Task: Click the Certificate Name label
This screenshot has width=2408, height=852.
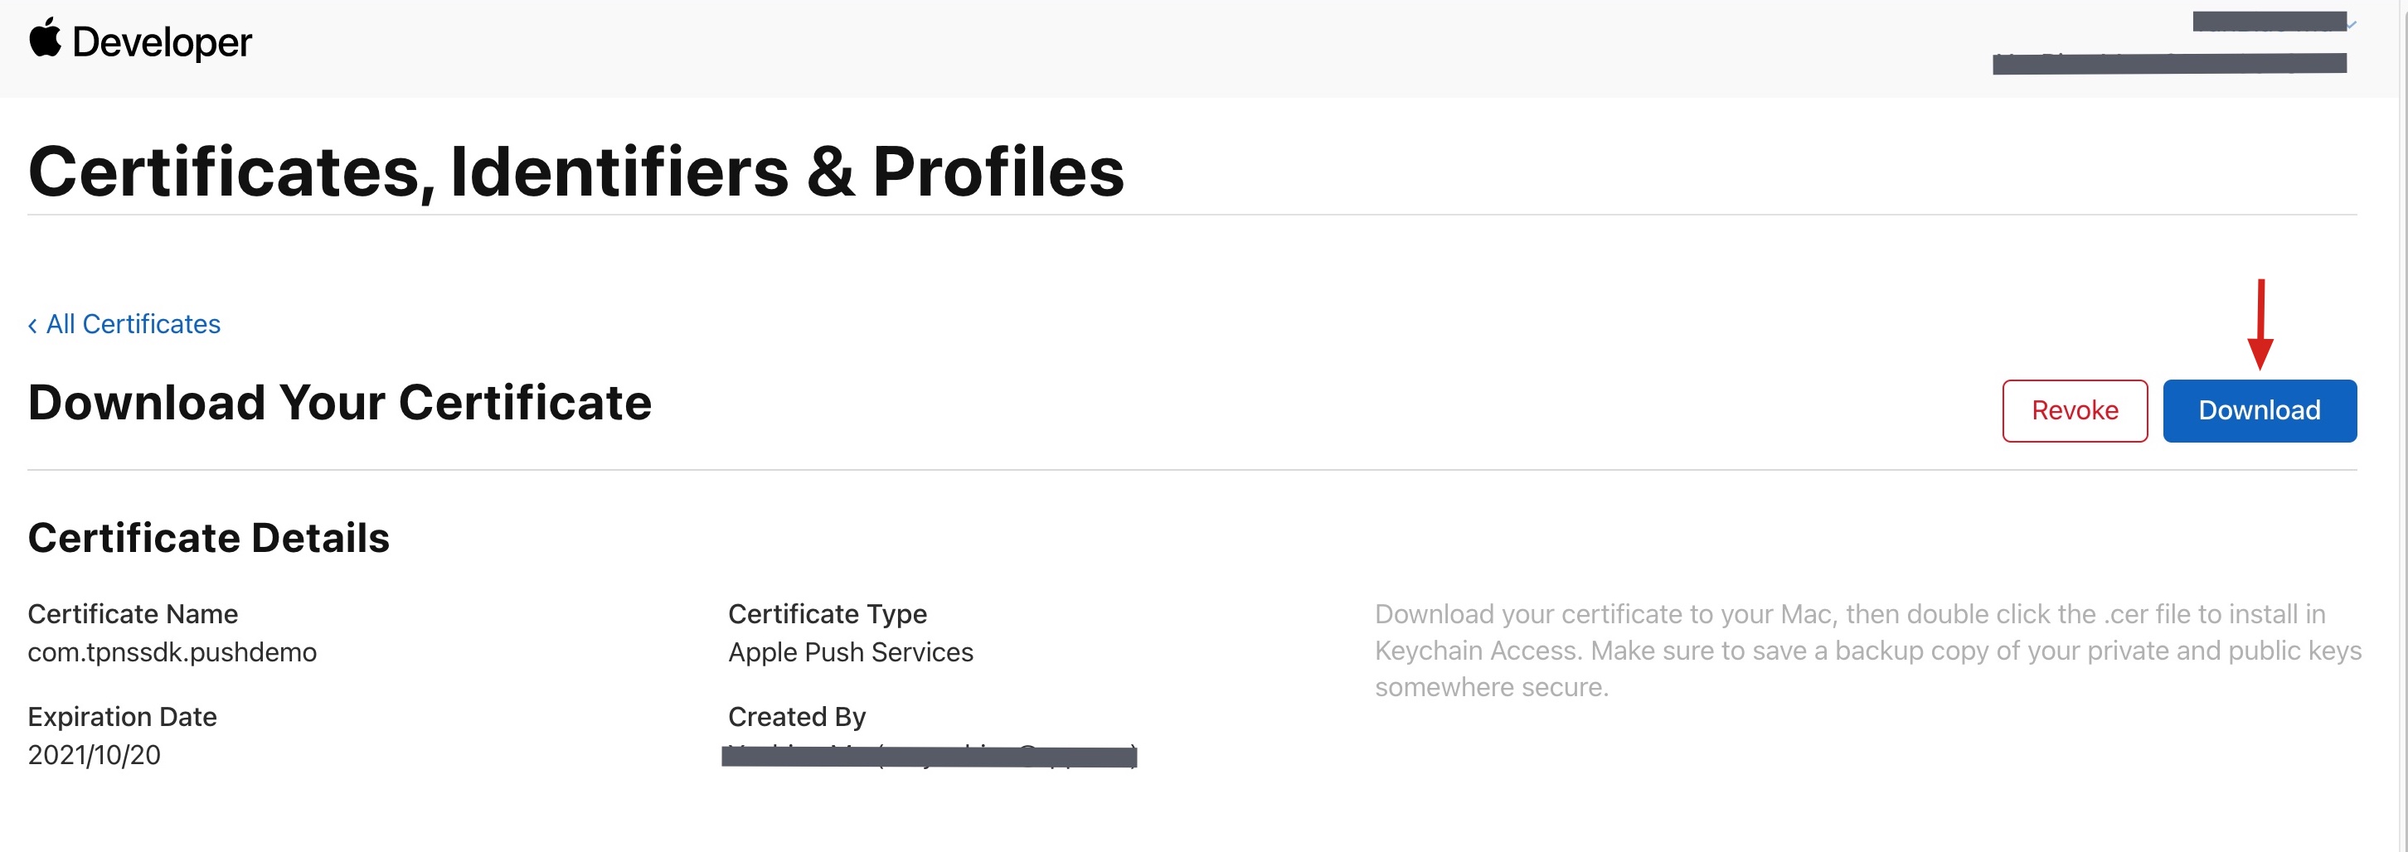Action: pos(133,614)
